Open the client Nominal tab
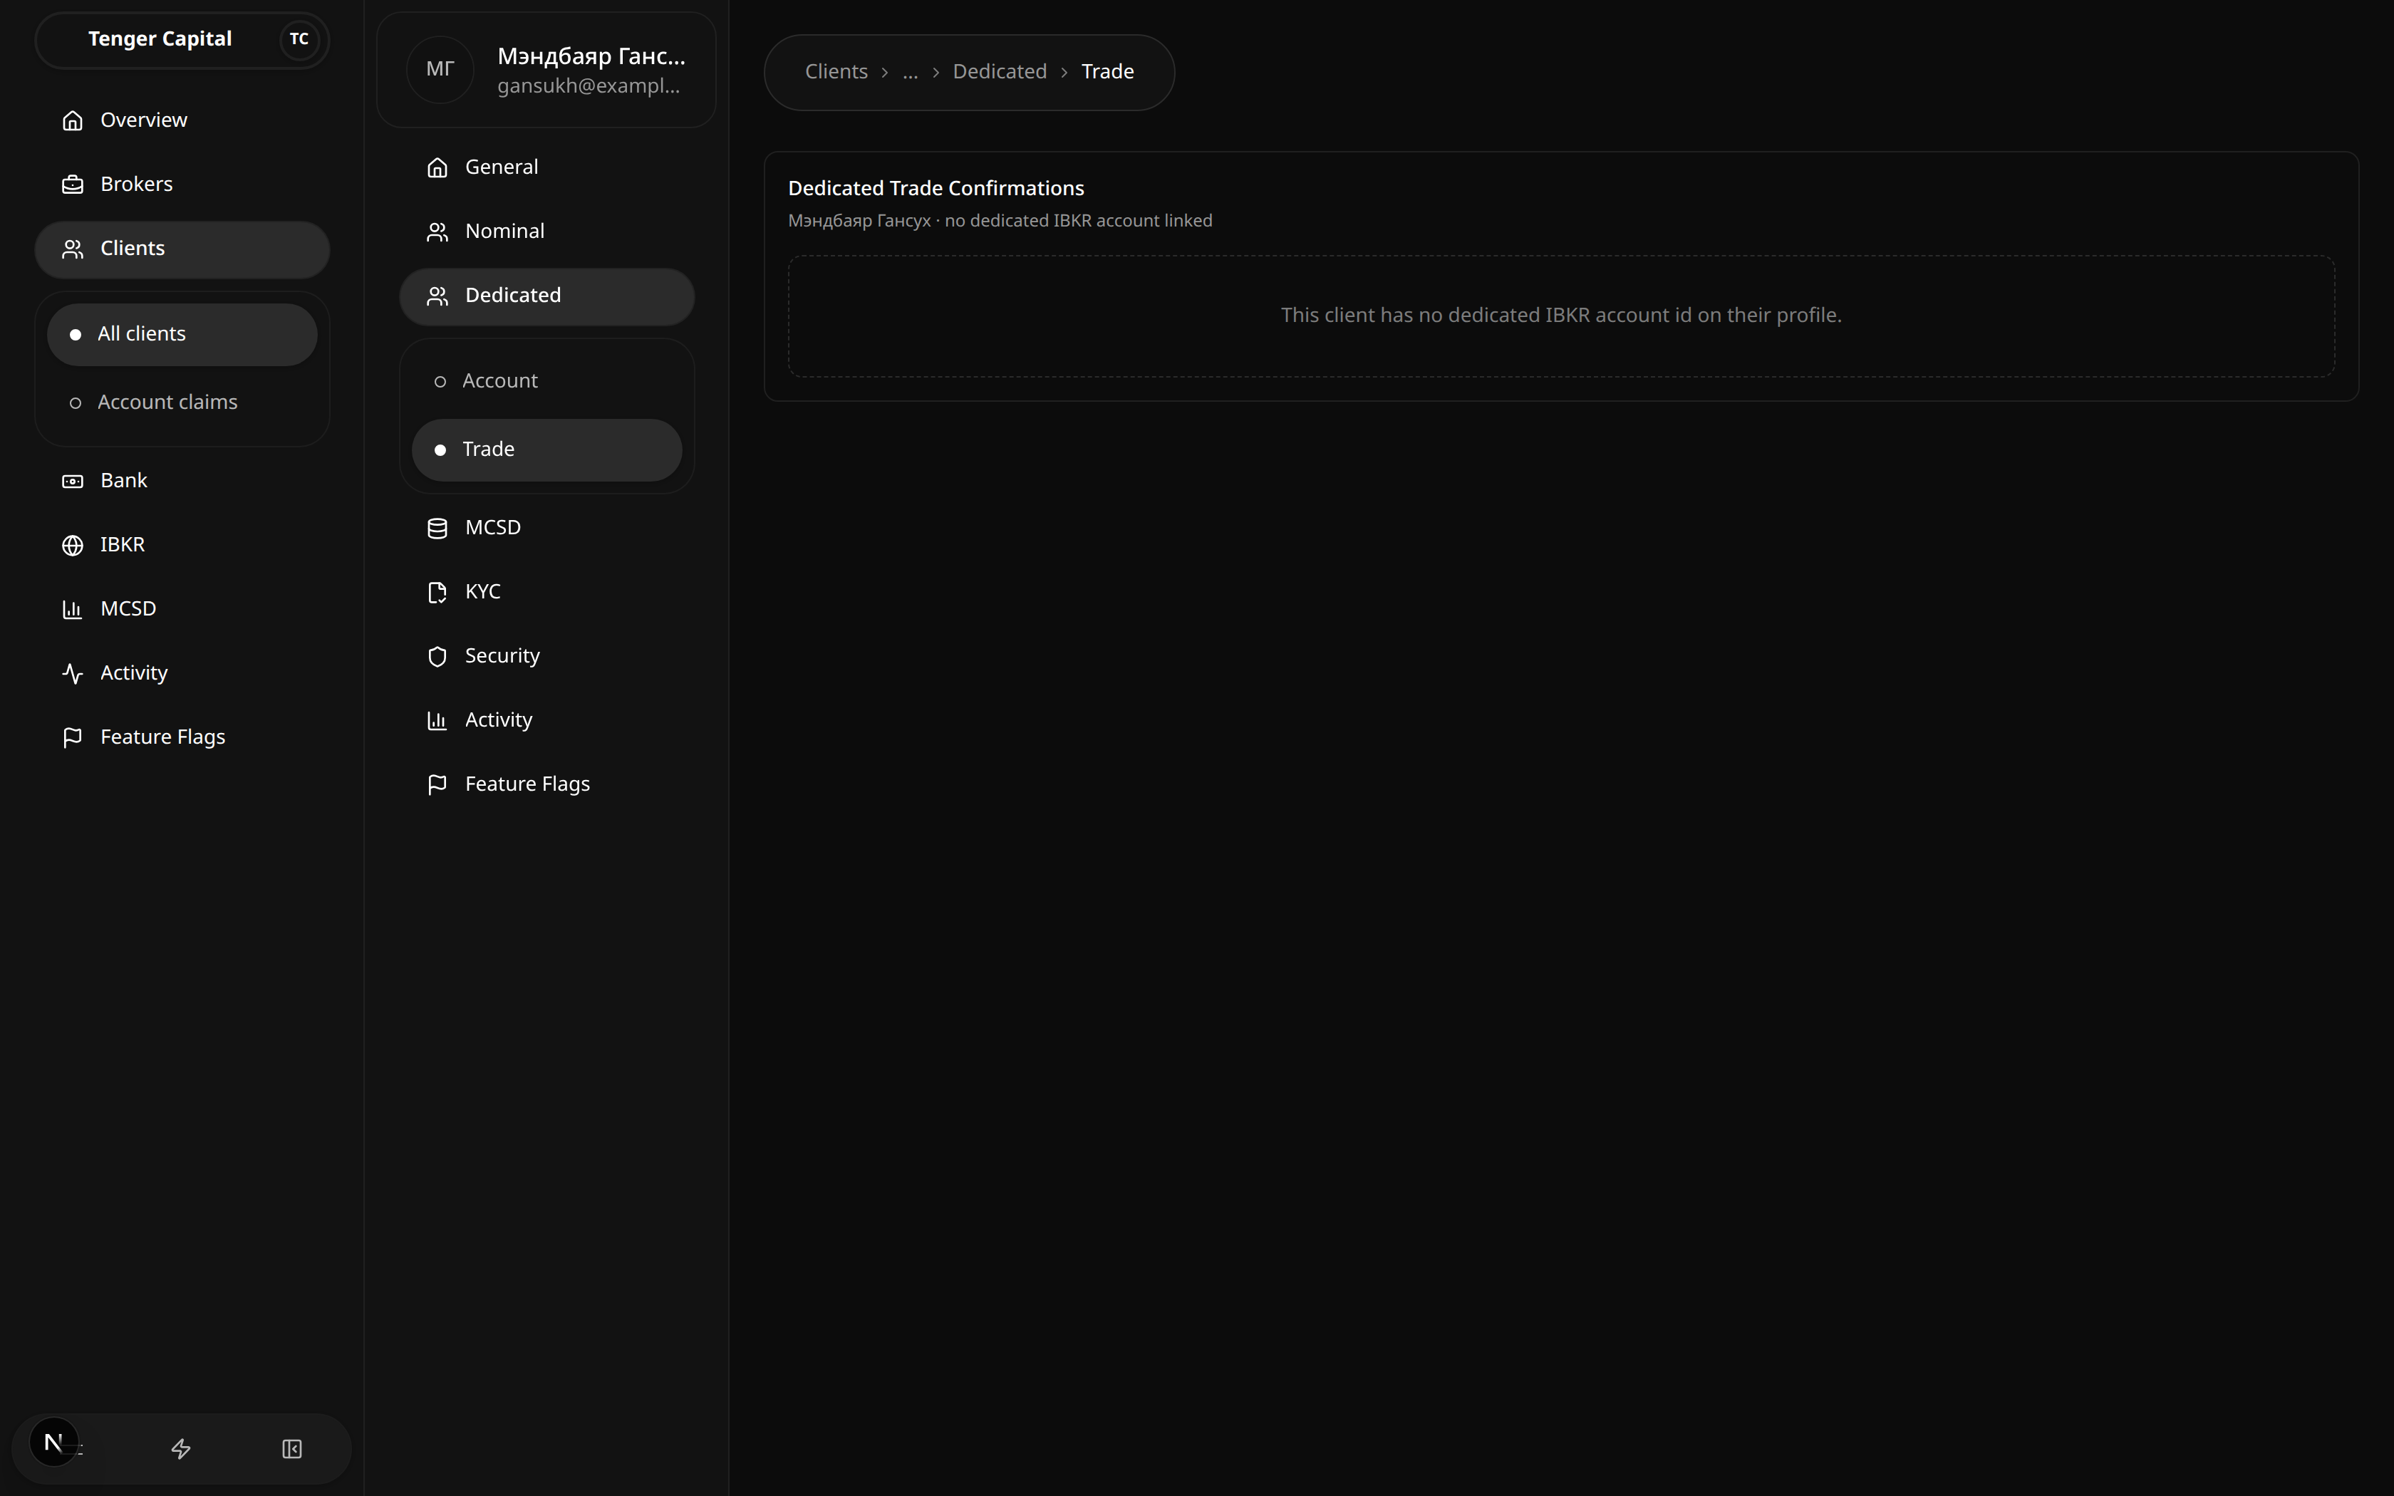 547,232
